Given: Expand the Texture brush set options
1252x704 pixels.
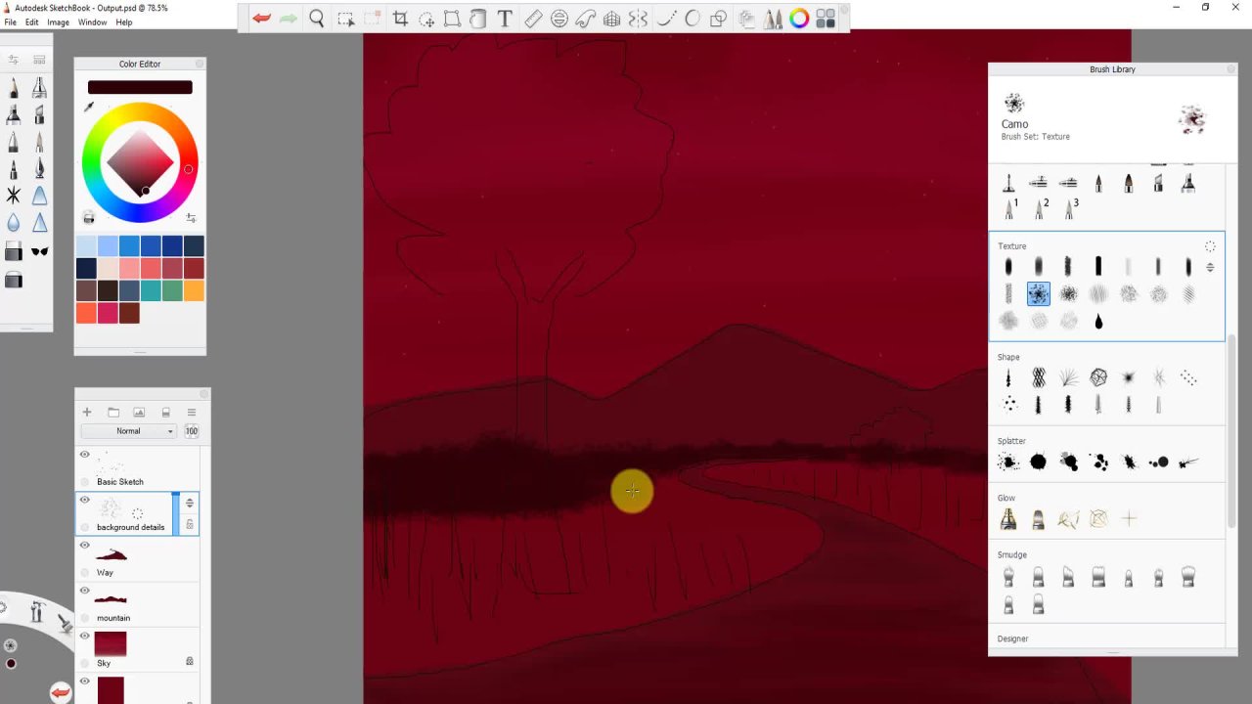Looking at the screenshot, I should 1210,246.
